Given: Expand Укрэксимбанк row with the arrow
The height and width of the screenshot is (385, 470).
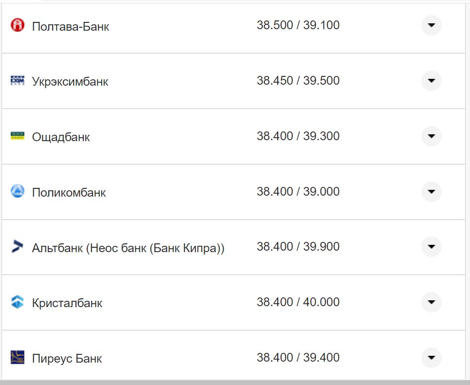Looking at the screenshot, I should point(431,81).
